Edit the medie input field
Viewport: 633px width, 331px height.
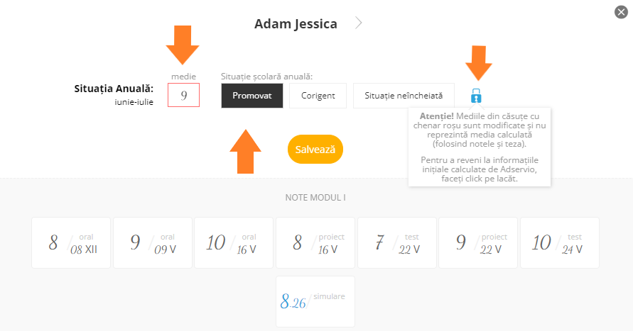[x=184, y=95]
